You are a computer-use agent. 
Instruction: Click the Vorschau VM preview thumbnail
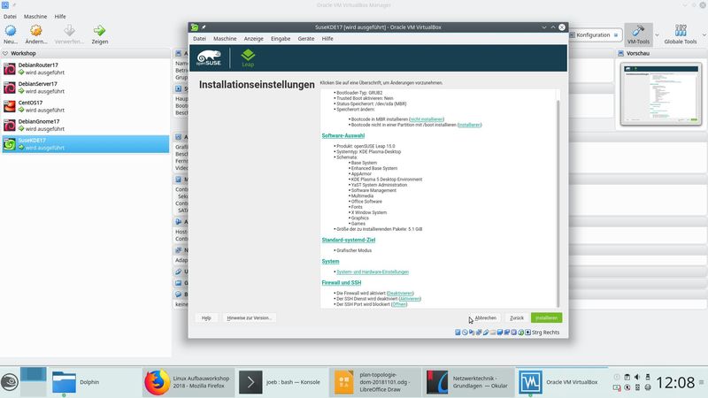pos(660,94)
